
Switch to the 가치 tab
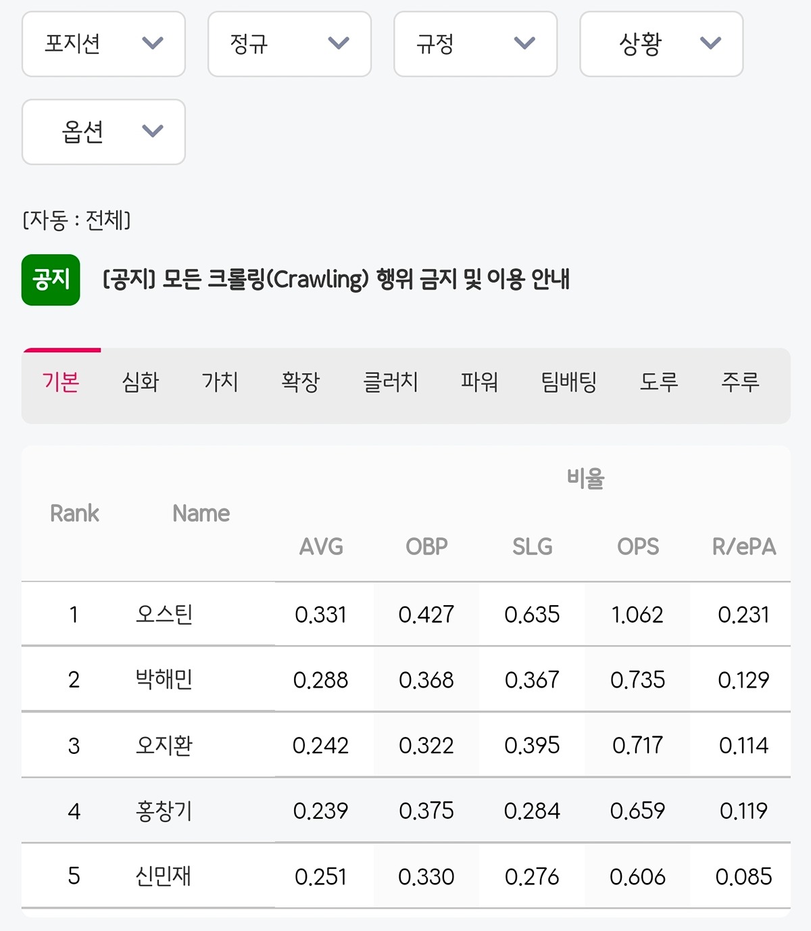220,382
